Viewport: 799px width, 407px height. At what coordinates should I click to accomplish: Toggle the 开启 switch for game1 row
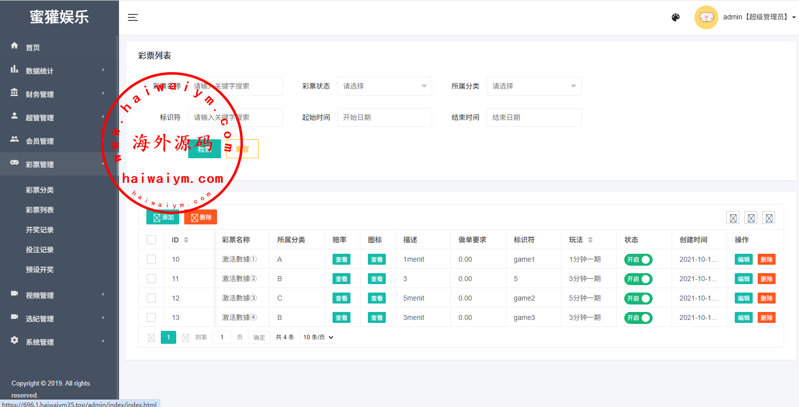click(638, 260)
